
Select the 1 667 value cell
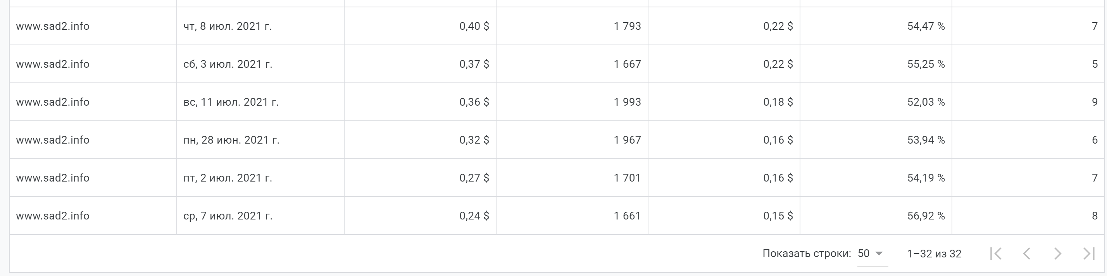coord(627,64)
